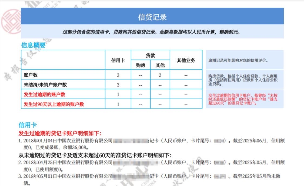The image size is (304, 186).
Task: Click the 信贷记录 header title
Action: tap(152, 17)
